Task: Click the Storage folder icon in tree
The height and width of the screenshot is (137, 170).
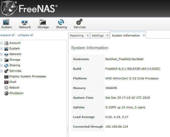Action: (x=6, y=60)
